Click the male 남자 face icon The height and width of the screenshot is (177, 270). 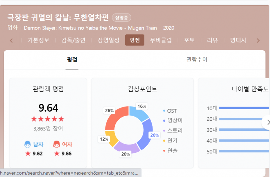pos(28,144)
